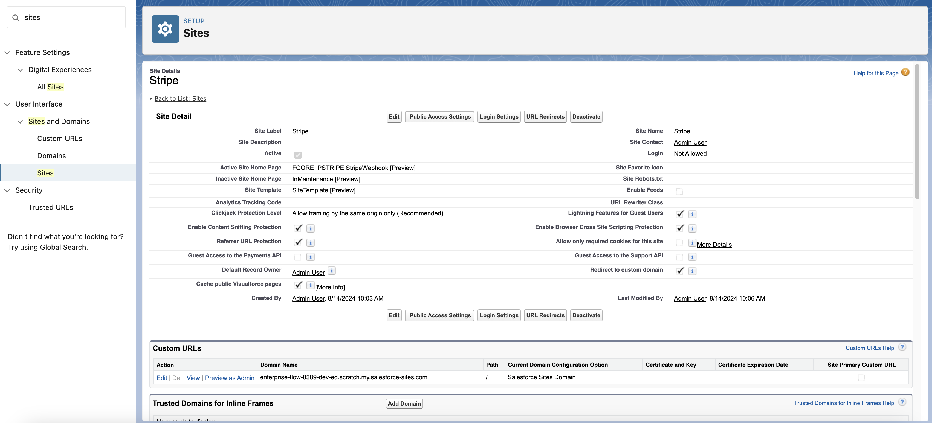Click the search magnifier icon in Quick Find

16,18
